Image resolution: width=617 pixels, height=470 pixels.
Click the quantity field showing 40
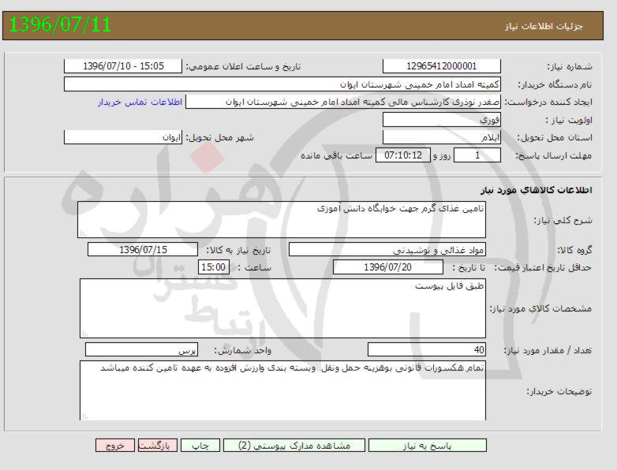click(427, 349)
